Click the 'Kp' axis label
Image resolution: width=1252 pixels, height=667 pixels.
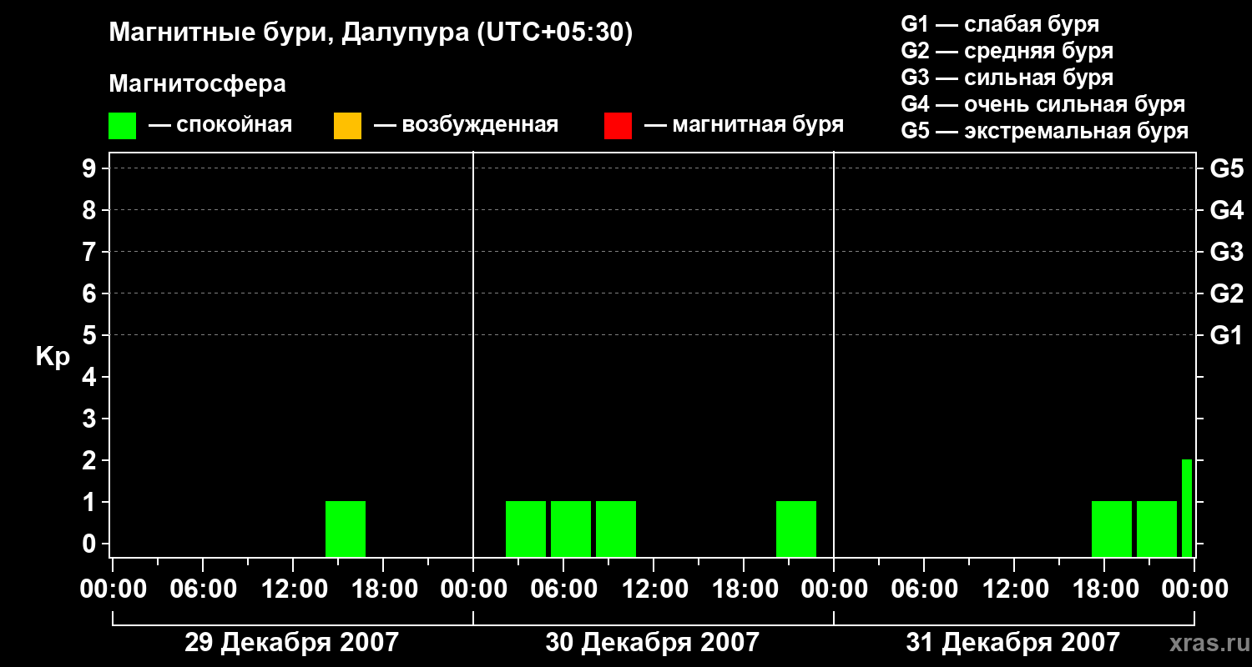[53, 358]
